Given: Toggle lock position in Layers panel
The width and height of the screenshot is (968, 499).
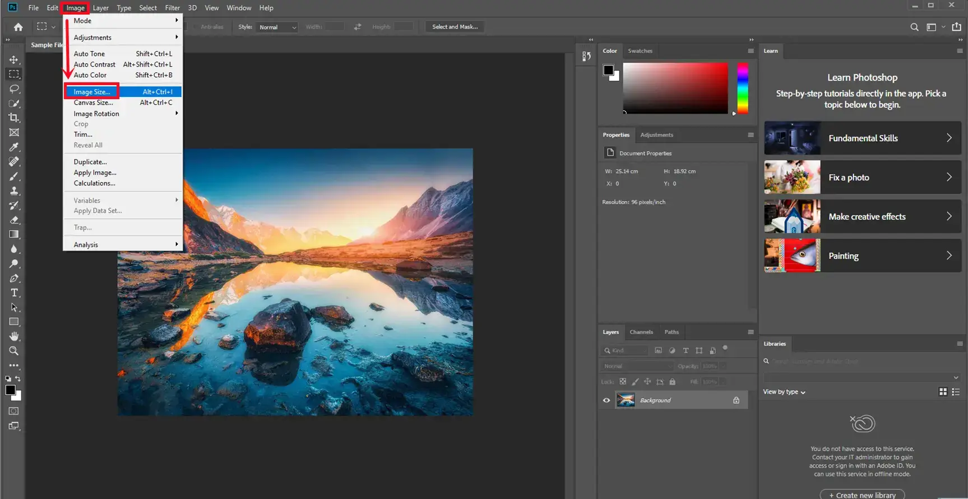Looking at the screenshot, I should pos(647,381).
